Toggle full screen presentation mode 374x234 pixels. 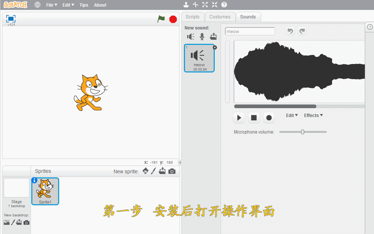[11, 19]
